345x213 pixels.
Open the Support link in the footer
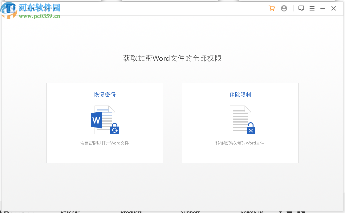[190, 212]
